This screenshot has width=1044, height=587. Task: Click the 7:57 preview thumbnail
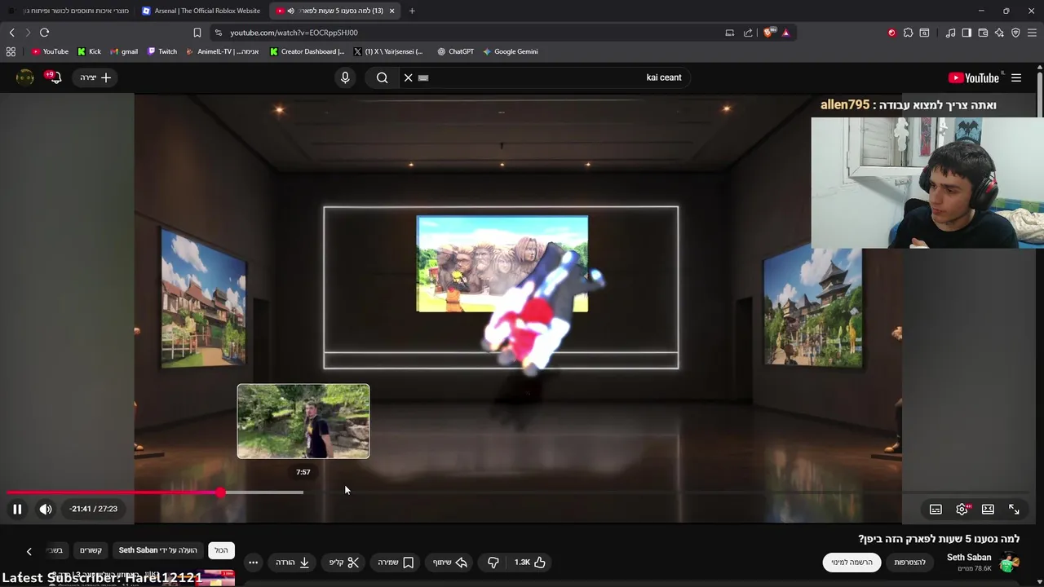pyautogui.click(x=303, y=421)
